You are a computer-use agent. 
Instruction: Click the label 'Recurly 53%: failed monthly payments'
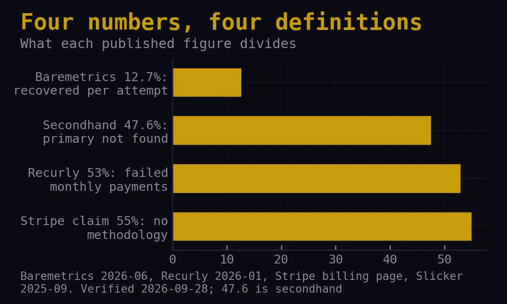pyautogui.click(x=98, y=180)
